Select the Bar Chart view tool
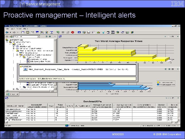The height and width of the screenshot is (139, 185). [x=89, y=32]
